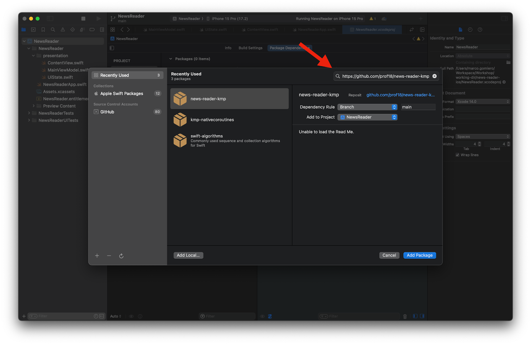This screenshot has height=345, width=531.
Task: Show the Quick Help inspector icon
Action: (x=480, y=29)
